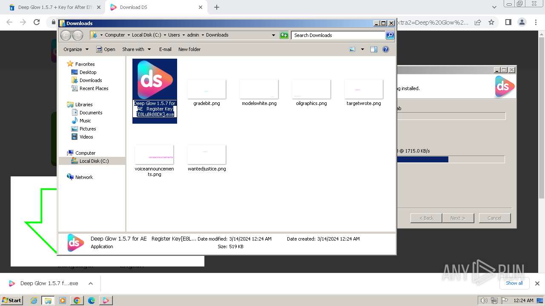The image size is (545, 306).
Task: Open the Organize dropdown menu
Action: 76,49
